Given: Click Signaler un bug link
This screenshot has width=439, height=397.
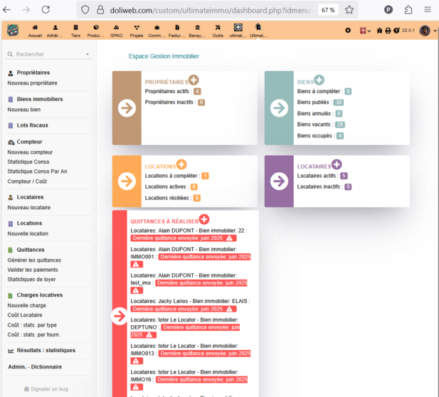Looking at the screenshot, I should pos(46,389).
